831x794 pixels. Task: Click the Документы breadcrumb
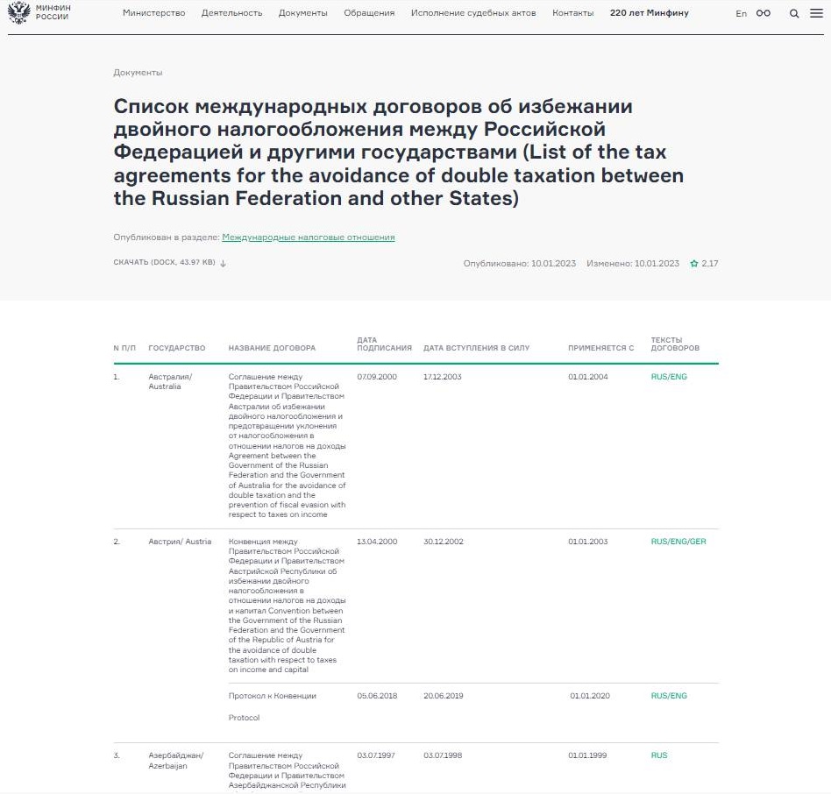click(138, 73)
